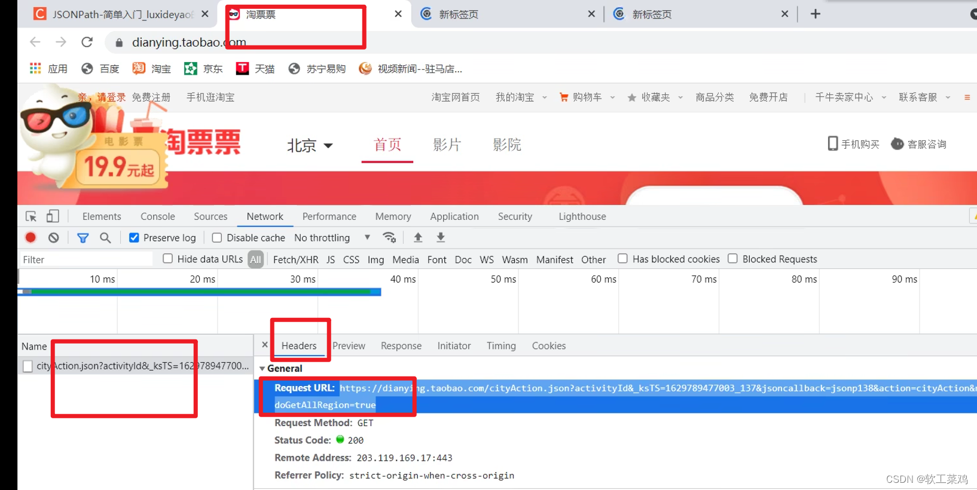The width and height of the screenshot is (977, 490).
Task: Click the 影片 navigation link
Action: (447, 145)
